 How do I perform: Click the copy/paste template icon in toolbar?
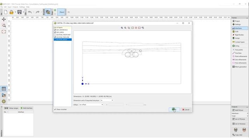tap(48, 12)
